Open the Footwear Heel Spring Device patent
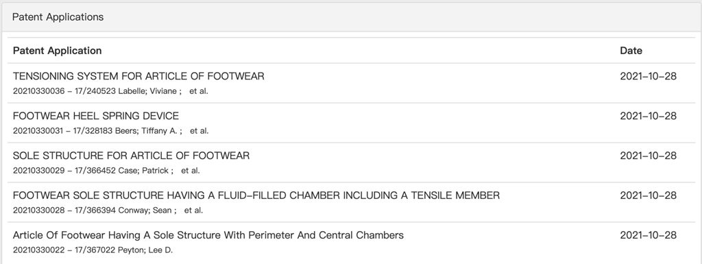 (96, 116)
